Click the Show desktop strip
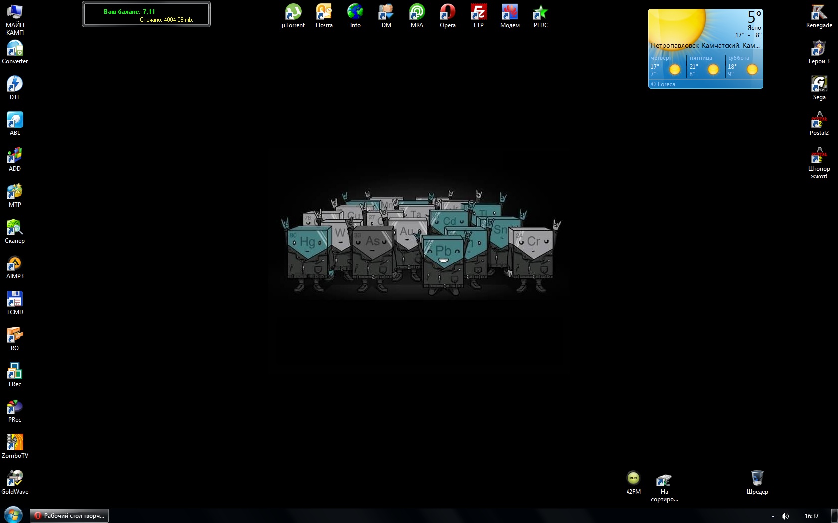838x523 pixels. point(834,516)
